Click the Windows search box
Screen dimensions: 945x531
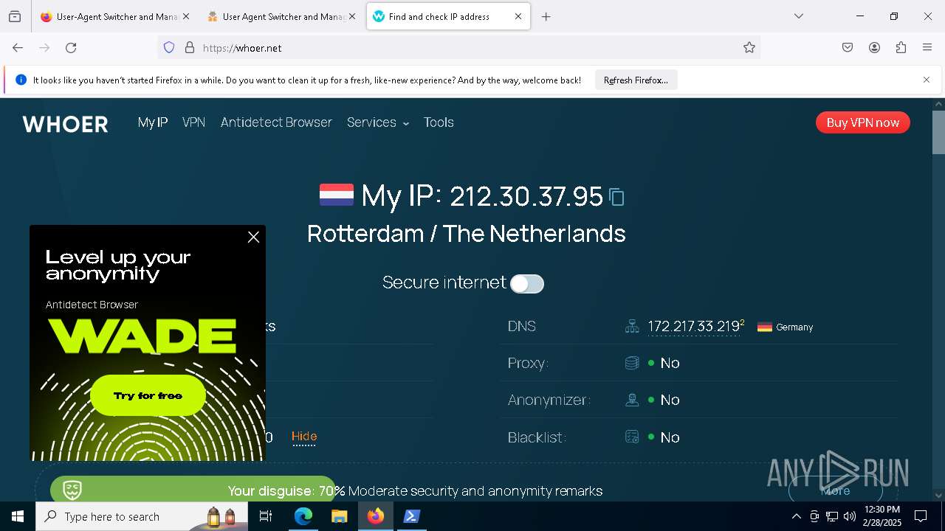pos(141,516)
